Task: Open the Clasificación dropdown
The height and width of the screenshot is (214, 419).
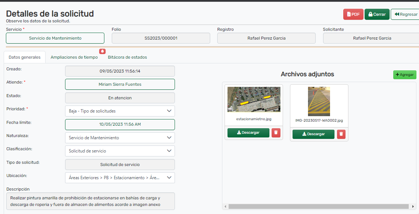Action: click(119, 151)
